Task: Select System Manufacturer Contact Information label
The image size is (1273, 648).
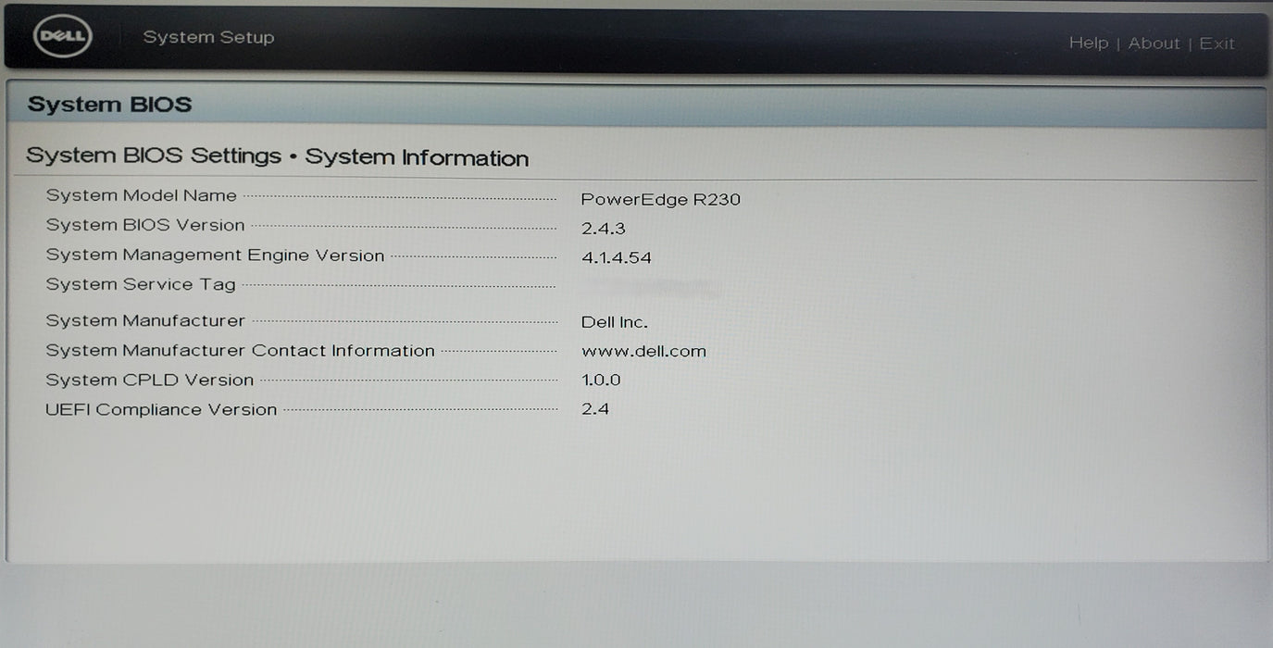Action: click(x=240, y=350)
